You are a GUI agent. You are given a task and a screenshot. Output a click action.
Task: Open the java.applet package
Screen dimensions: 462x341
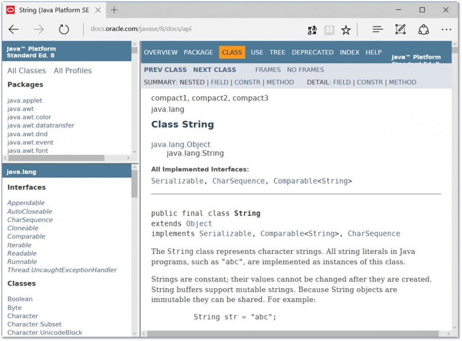[25, 101]
